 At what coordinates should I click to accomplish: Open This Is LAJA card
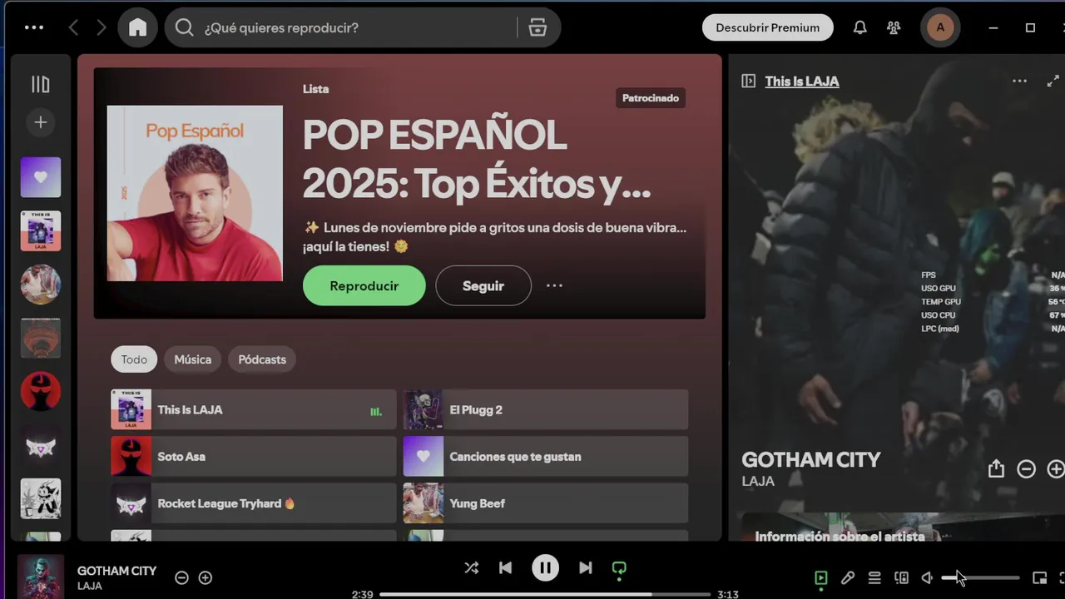pos(254,409)
